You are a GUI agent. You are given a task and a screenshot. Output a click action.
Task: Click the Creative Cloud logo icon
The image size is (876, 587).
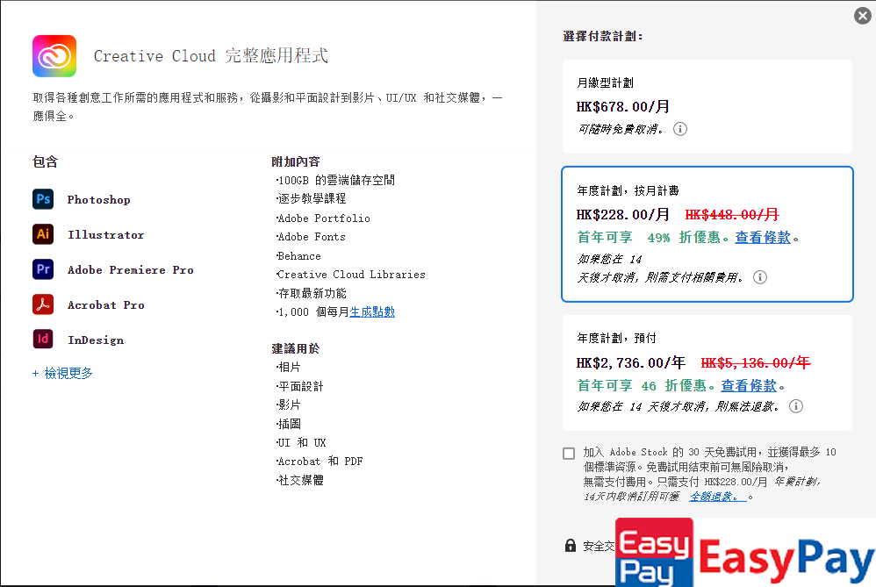coord(54,56)
